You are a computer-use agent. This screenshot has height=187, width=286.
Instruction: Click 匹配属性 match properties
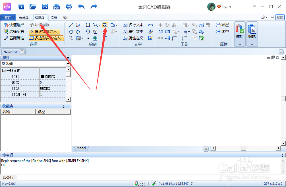point(14,38)
